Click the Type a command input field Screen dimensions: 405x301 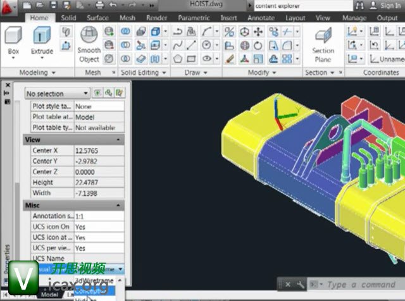(x=361, y=285)
